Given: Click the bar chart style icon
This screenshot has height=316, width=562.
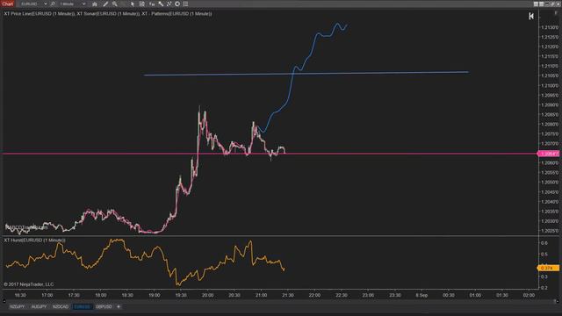Looking at the screenshot, I should point(95,4).
